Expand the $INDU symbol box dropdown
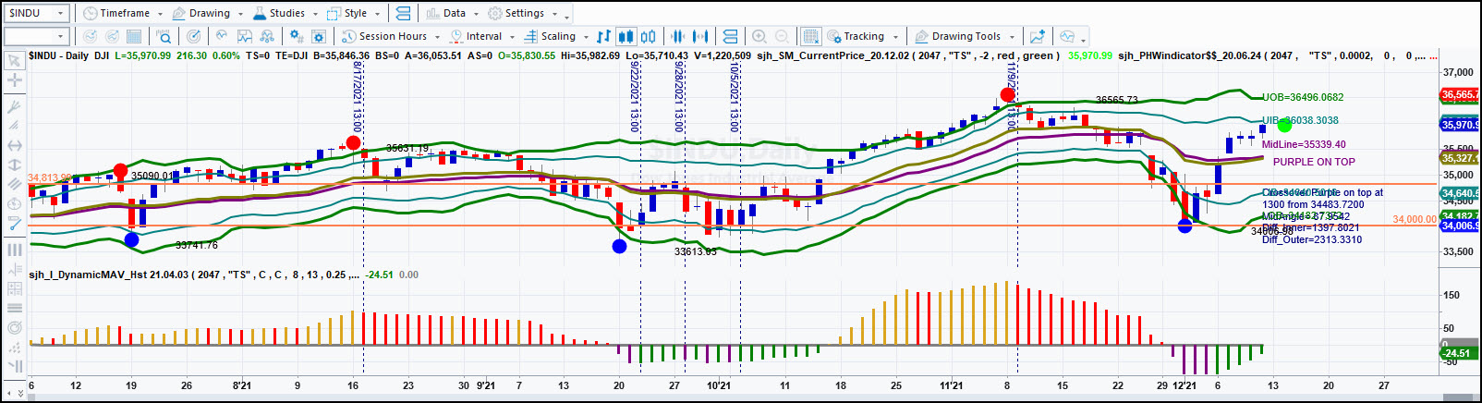 (62, 13)
